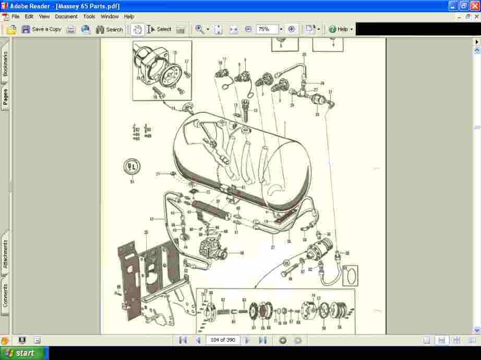Open the Search panel
Screen dimensions: 481x360
pyautogui.click(x=109, y=29)
